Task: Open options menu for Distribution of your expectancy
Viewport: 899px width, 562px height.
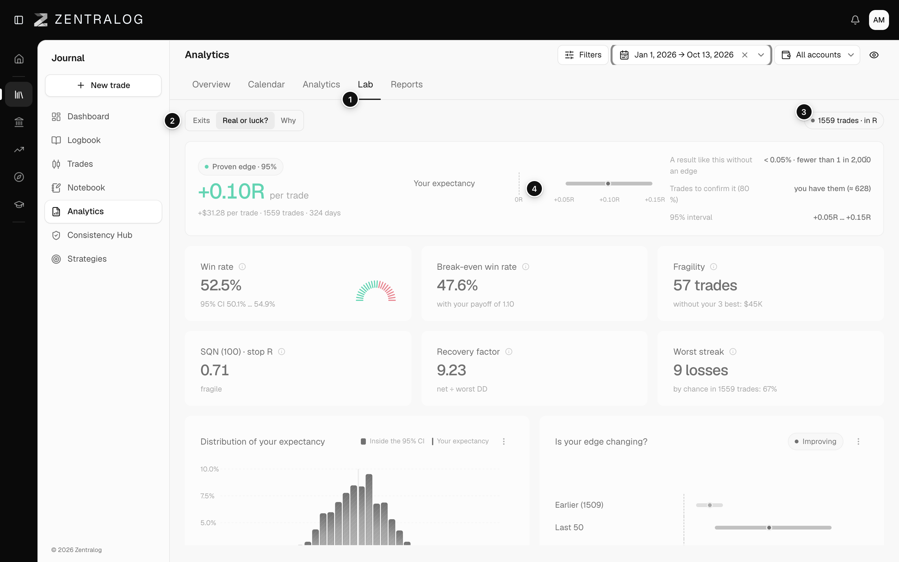Action: (504, 441)
